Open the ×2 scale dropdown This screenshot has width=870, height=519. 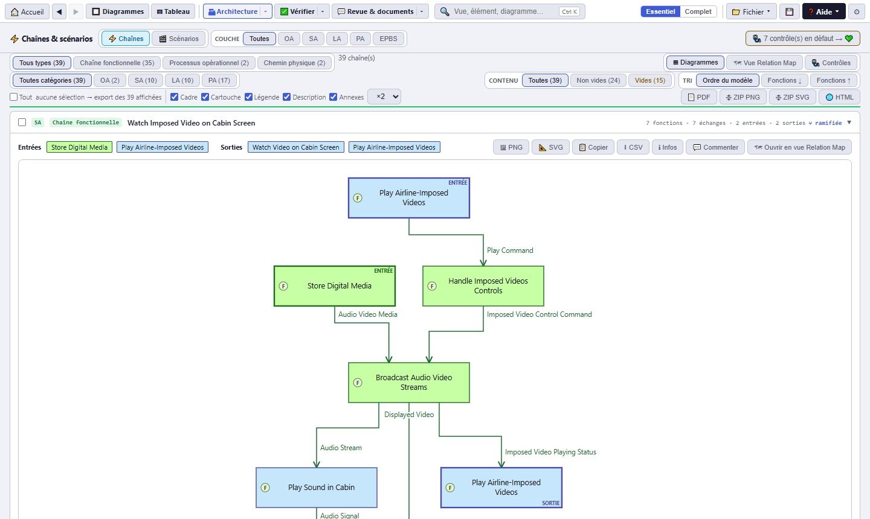coord(384,97)
